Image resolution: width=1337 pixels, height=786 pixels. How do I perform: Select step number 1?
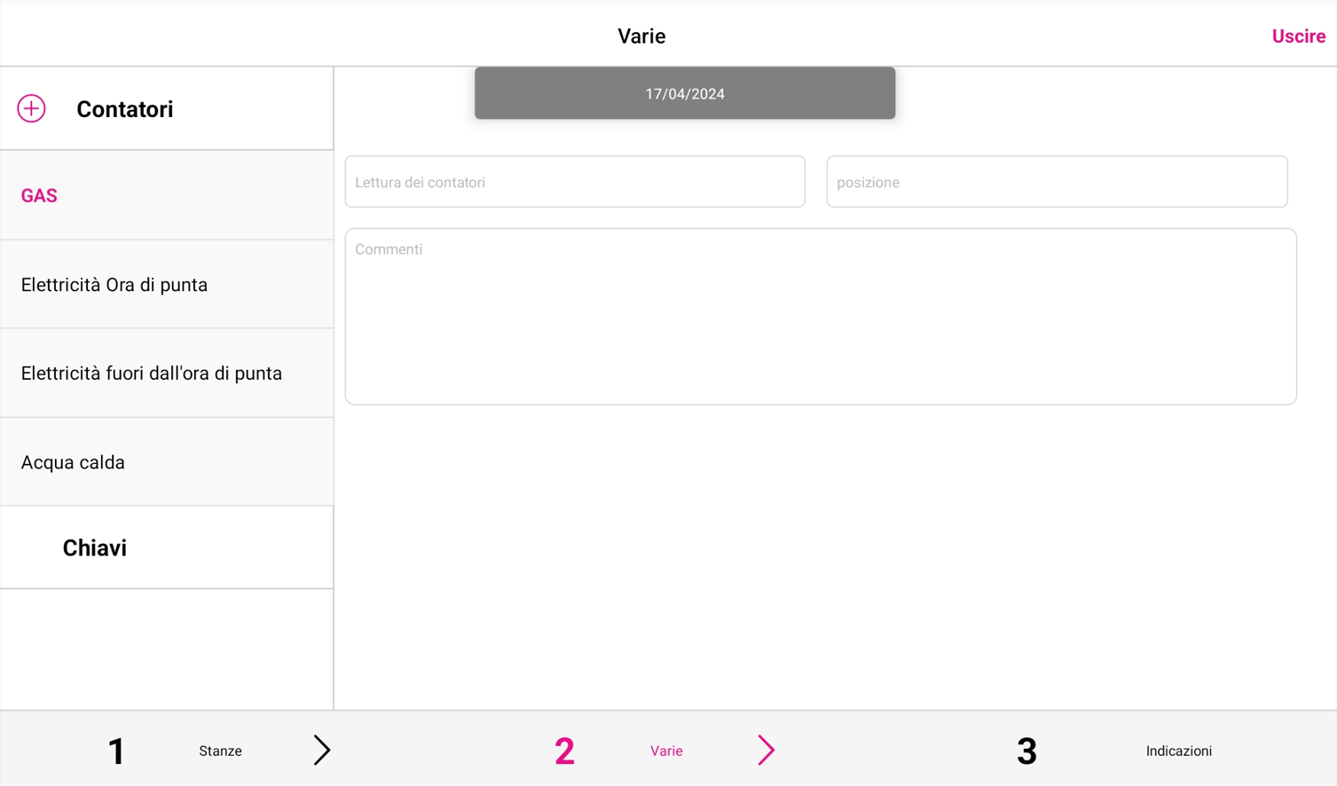click(116, 751)
